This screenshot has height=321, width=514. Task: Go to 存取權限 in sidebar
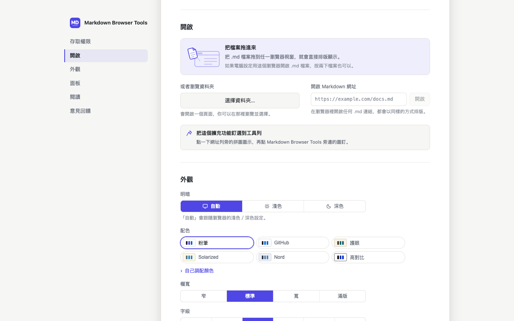pos(106,42)
